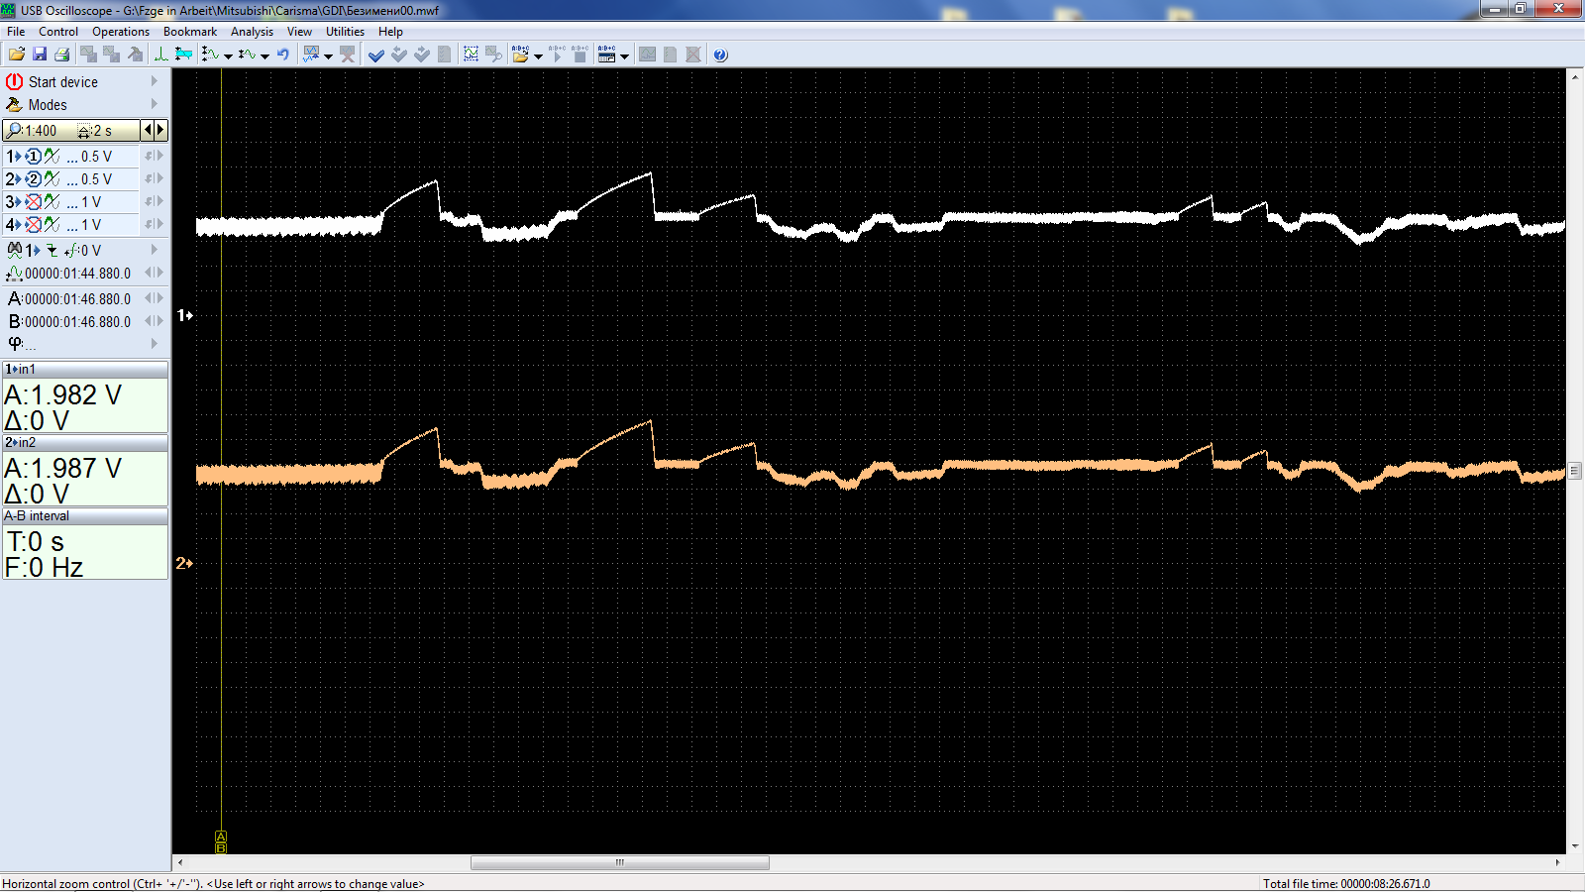Click the Start device power icon
This screenshot has height=892, width=1585.
14,82
